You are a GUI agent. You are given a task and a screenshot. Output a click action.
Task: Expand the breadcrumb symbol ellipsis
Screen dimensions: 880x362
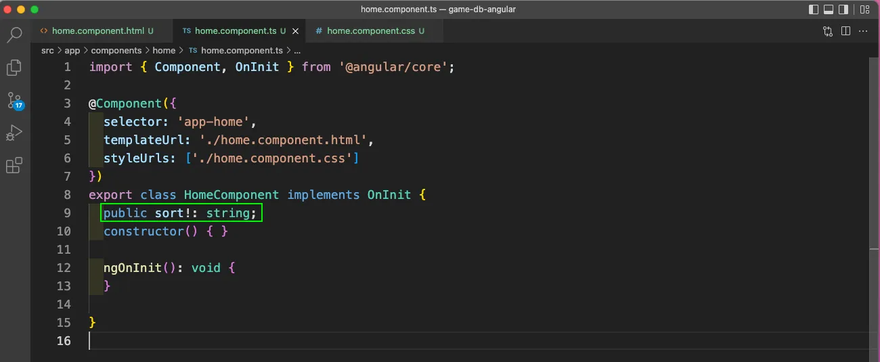[x=297, y=51]
